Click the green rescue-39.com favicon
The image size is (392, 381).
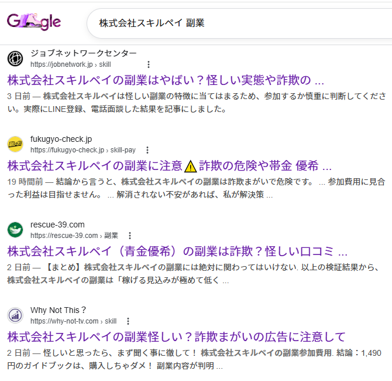(x=15, y=230)
